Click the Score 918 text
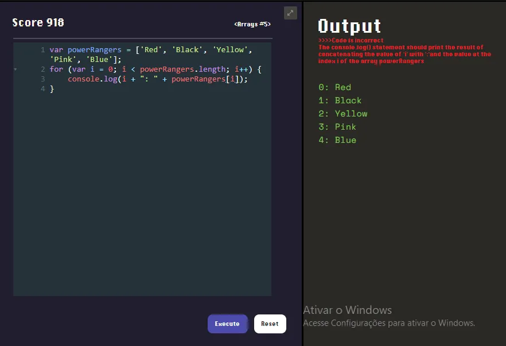The image size is (506, 346). tap(38, 22)
